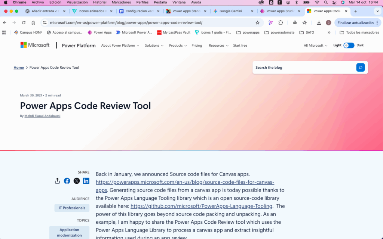The height and width of the screenshot is (239, 383).
Task: Bookmark page with the star icon
Action: point(257,23)
